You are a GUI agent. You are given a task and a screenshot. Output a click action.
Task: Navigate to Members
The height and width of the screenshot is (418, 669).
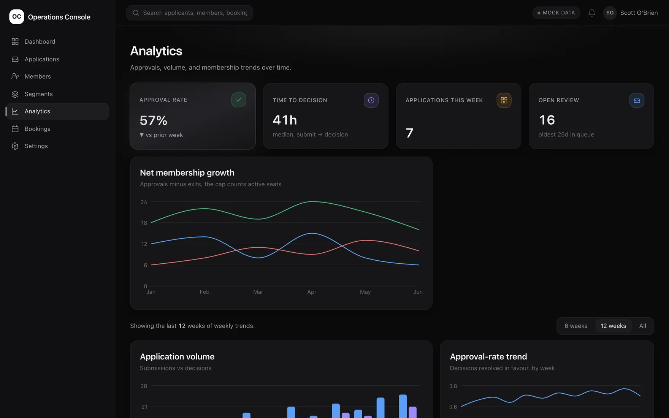(57, 76)
